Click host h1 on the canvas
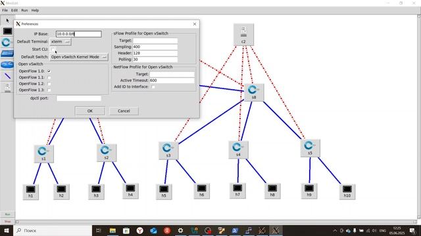The width and height of the screenshot is (421, 236). [x=31, y=192]
